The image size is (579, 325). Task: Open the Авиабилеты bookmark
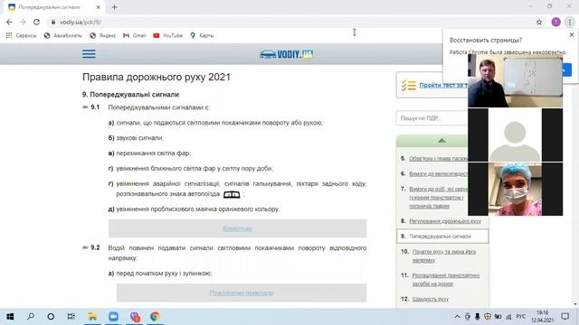click(x=62, y=35)
